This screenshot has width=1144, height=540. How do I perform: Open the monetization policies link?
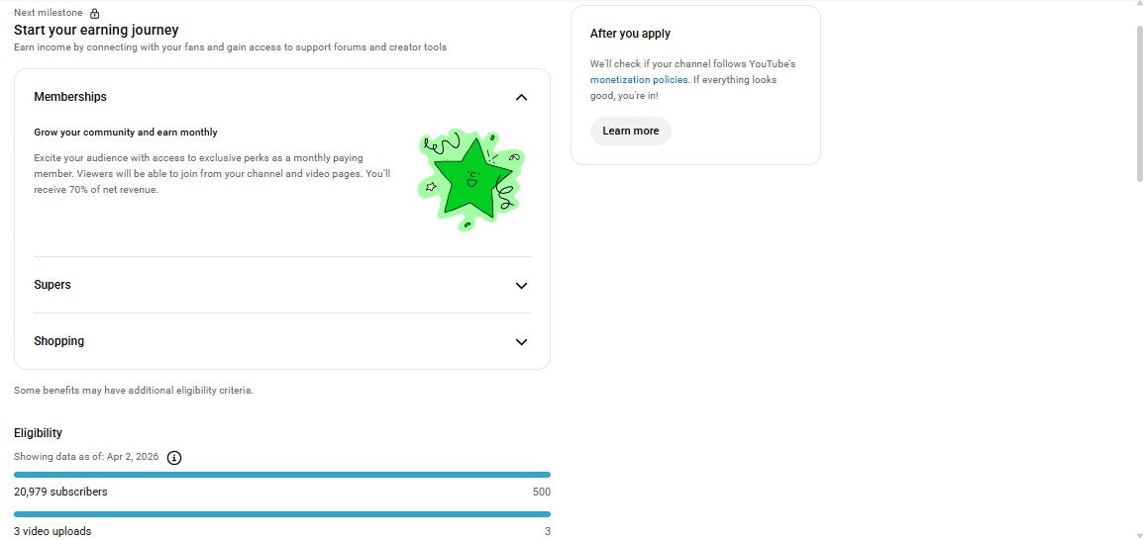point(639,80)
